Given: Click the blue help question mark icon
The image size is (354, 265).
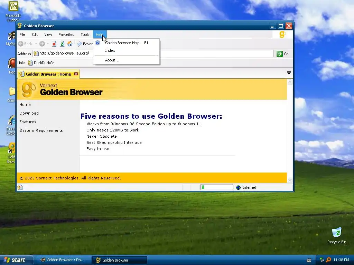Looking at the screenshot, I should click(x=97, y=43).
